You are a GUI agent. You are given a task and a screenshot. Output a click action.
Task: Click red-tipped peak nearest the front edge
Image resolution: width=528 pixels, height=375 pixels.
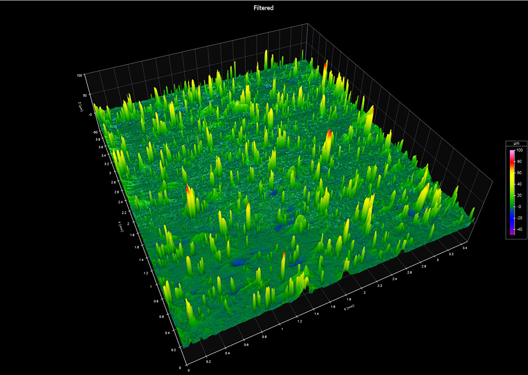[x=284, y=256]
